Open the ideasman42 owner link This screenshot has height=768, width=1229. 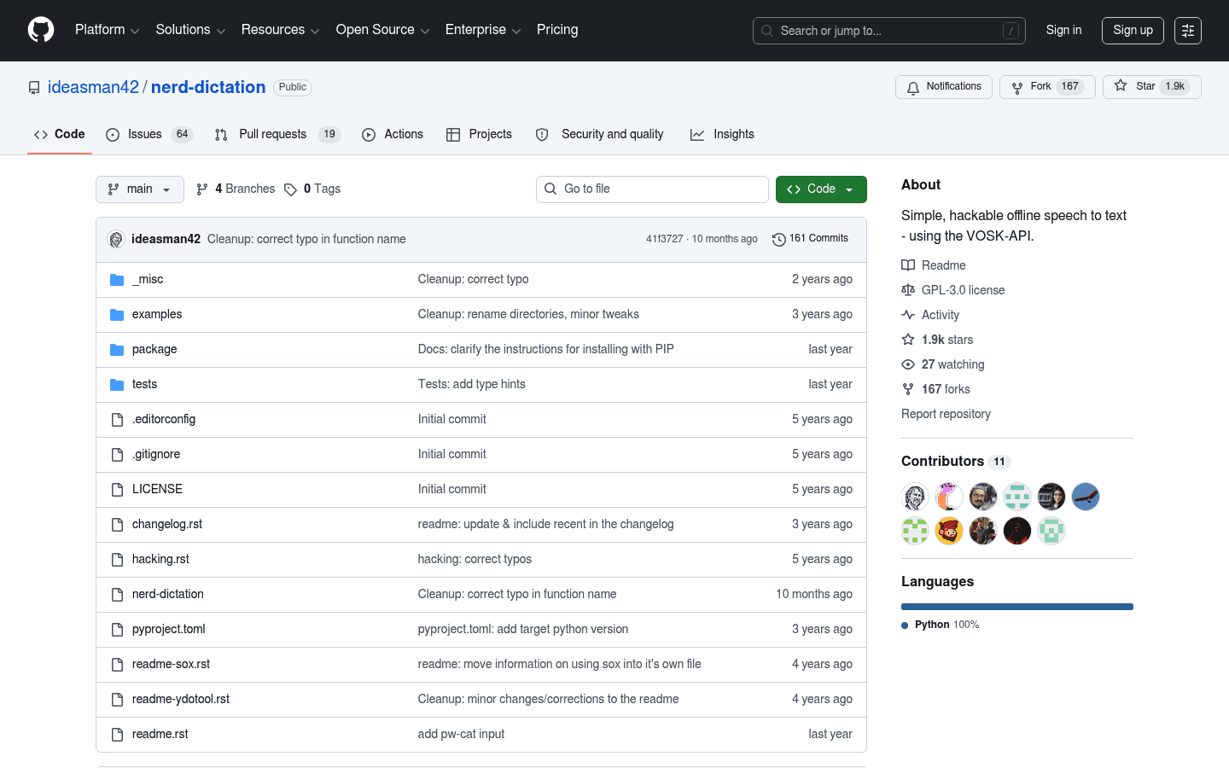(93, 87)
